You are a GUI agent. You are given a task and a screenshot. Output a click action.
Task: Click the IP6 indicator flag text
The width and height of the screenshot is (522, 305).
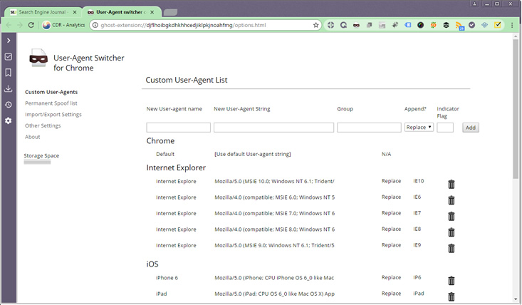click(x=417, y=277)
